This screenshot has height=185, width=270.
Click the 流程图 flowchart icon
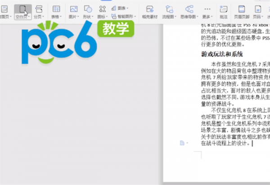[169, 9]
